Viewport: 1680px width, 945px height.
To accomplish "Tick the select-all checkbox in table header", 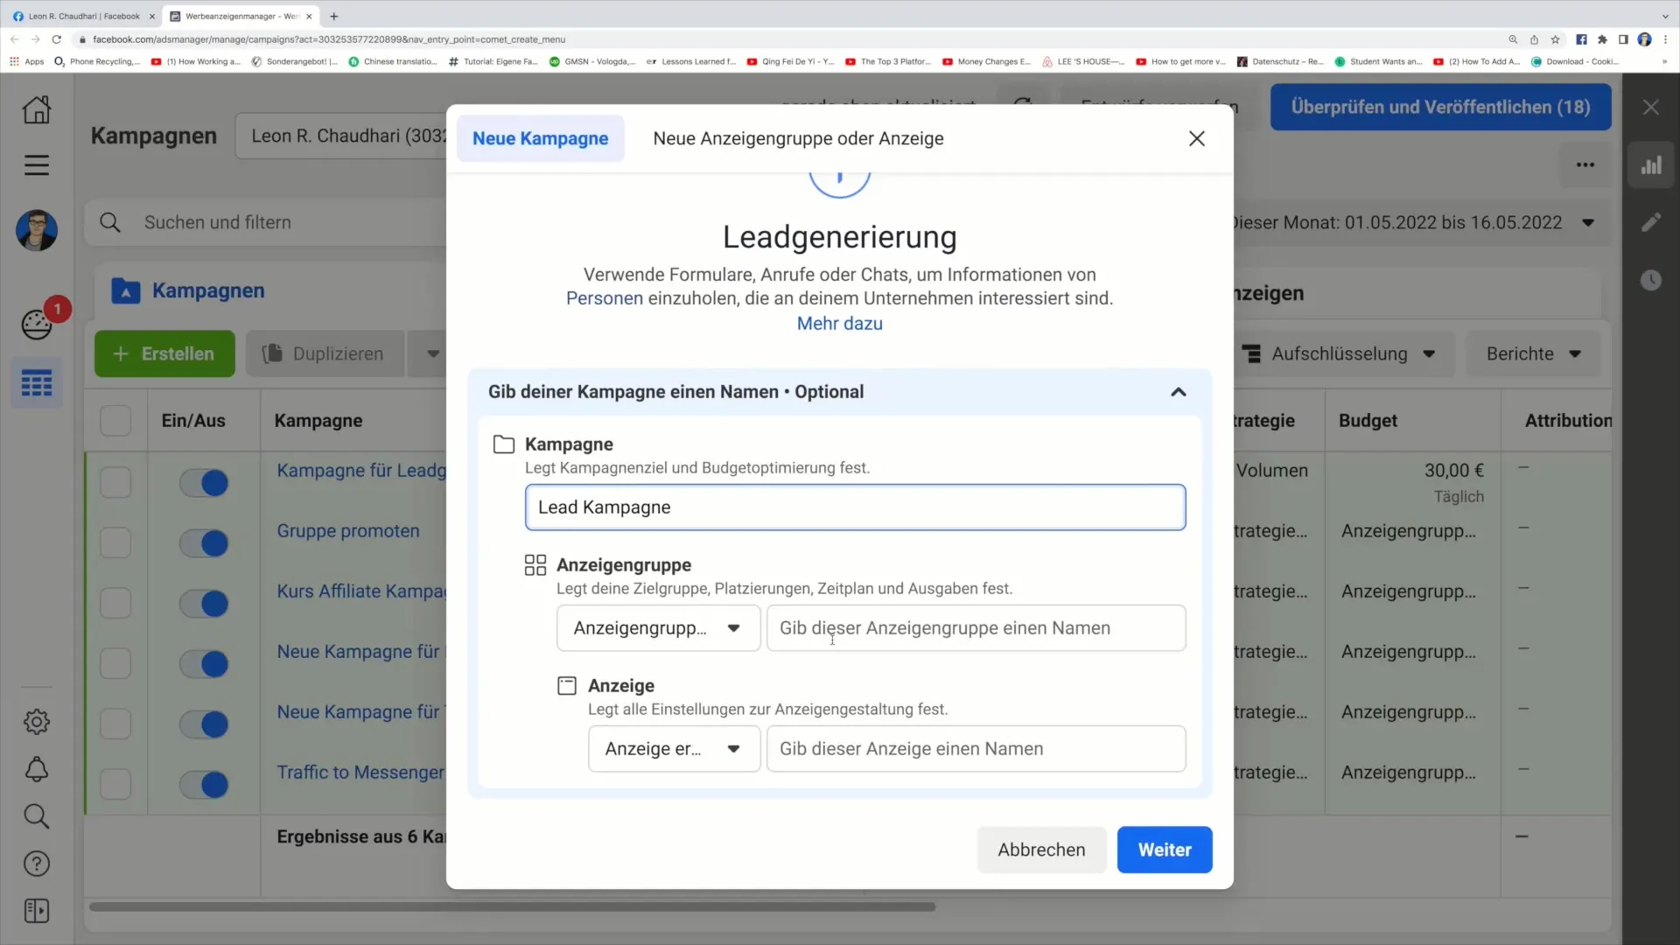I will point(115,421).
